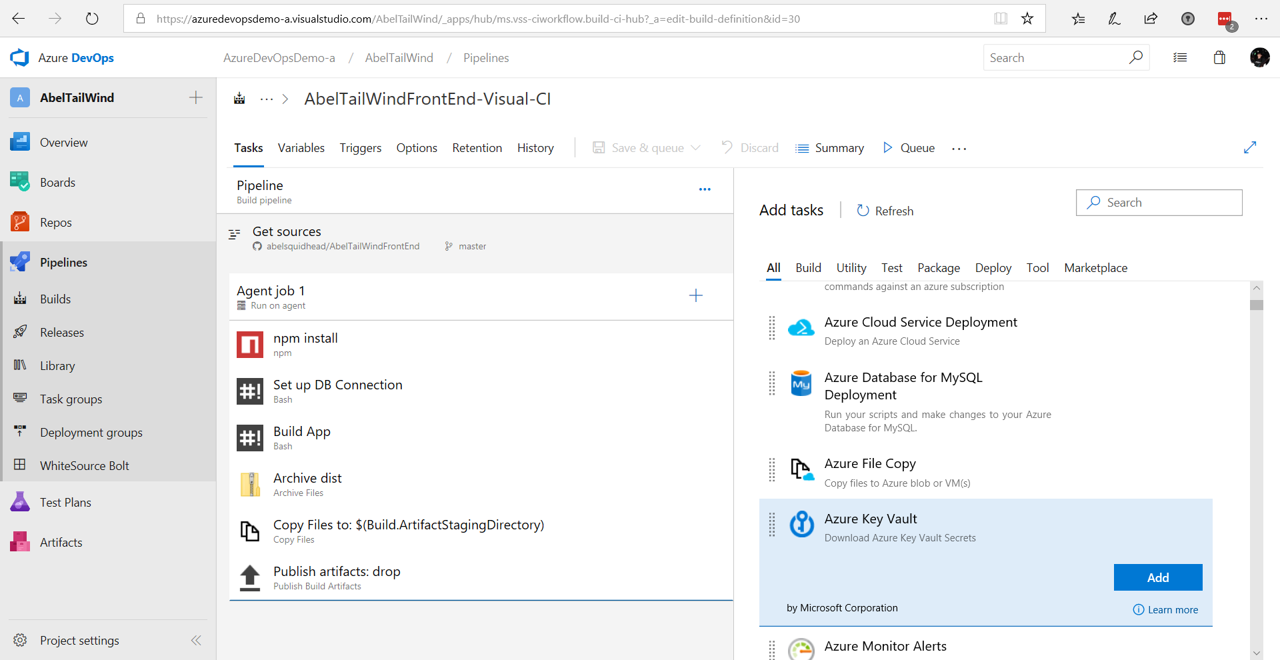Click the Summary button

tap(829, 148)
